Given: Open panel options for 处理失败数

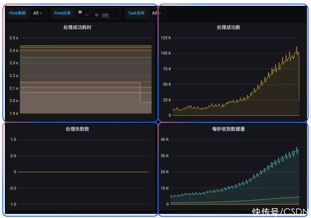Looking at the screenshot, I should coord(77,129).
